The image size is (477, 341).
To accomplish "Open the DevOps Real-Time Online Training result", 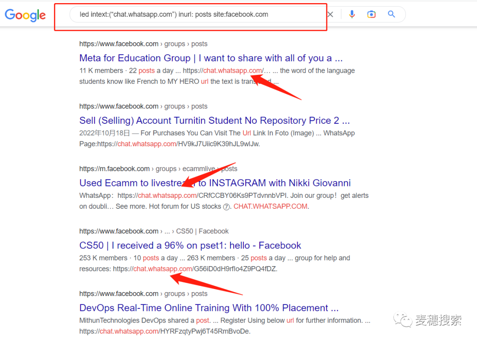I will tap(208, 308).
